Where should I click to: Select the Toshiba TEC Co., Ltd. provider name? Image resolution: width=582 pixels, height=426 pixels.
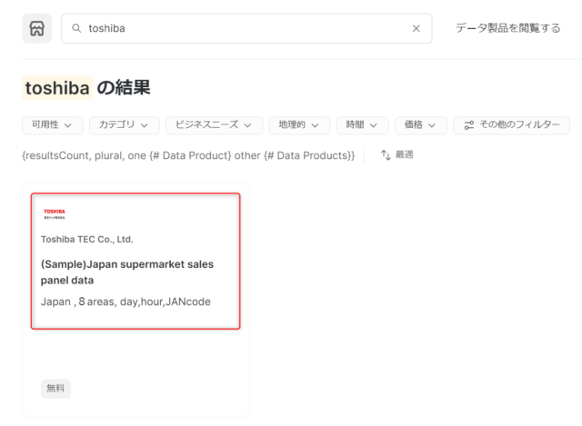point(87,240)
